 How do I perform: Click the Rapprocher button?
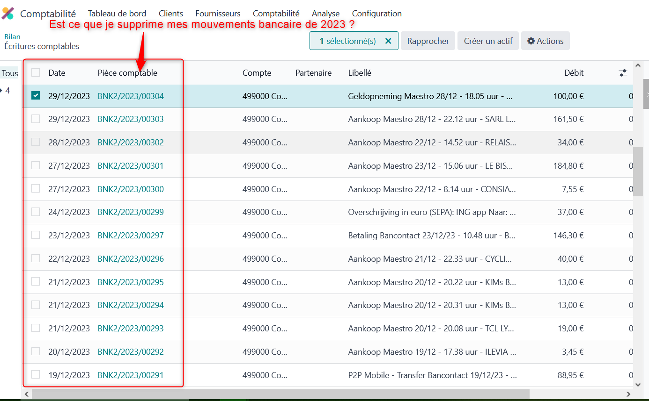(428, 41)
